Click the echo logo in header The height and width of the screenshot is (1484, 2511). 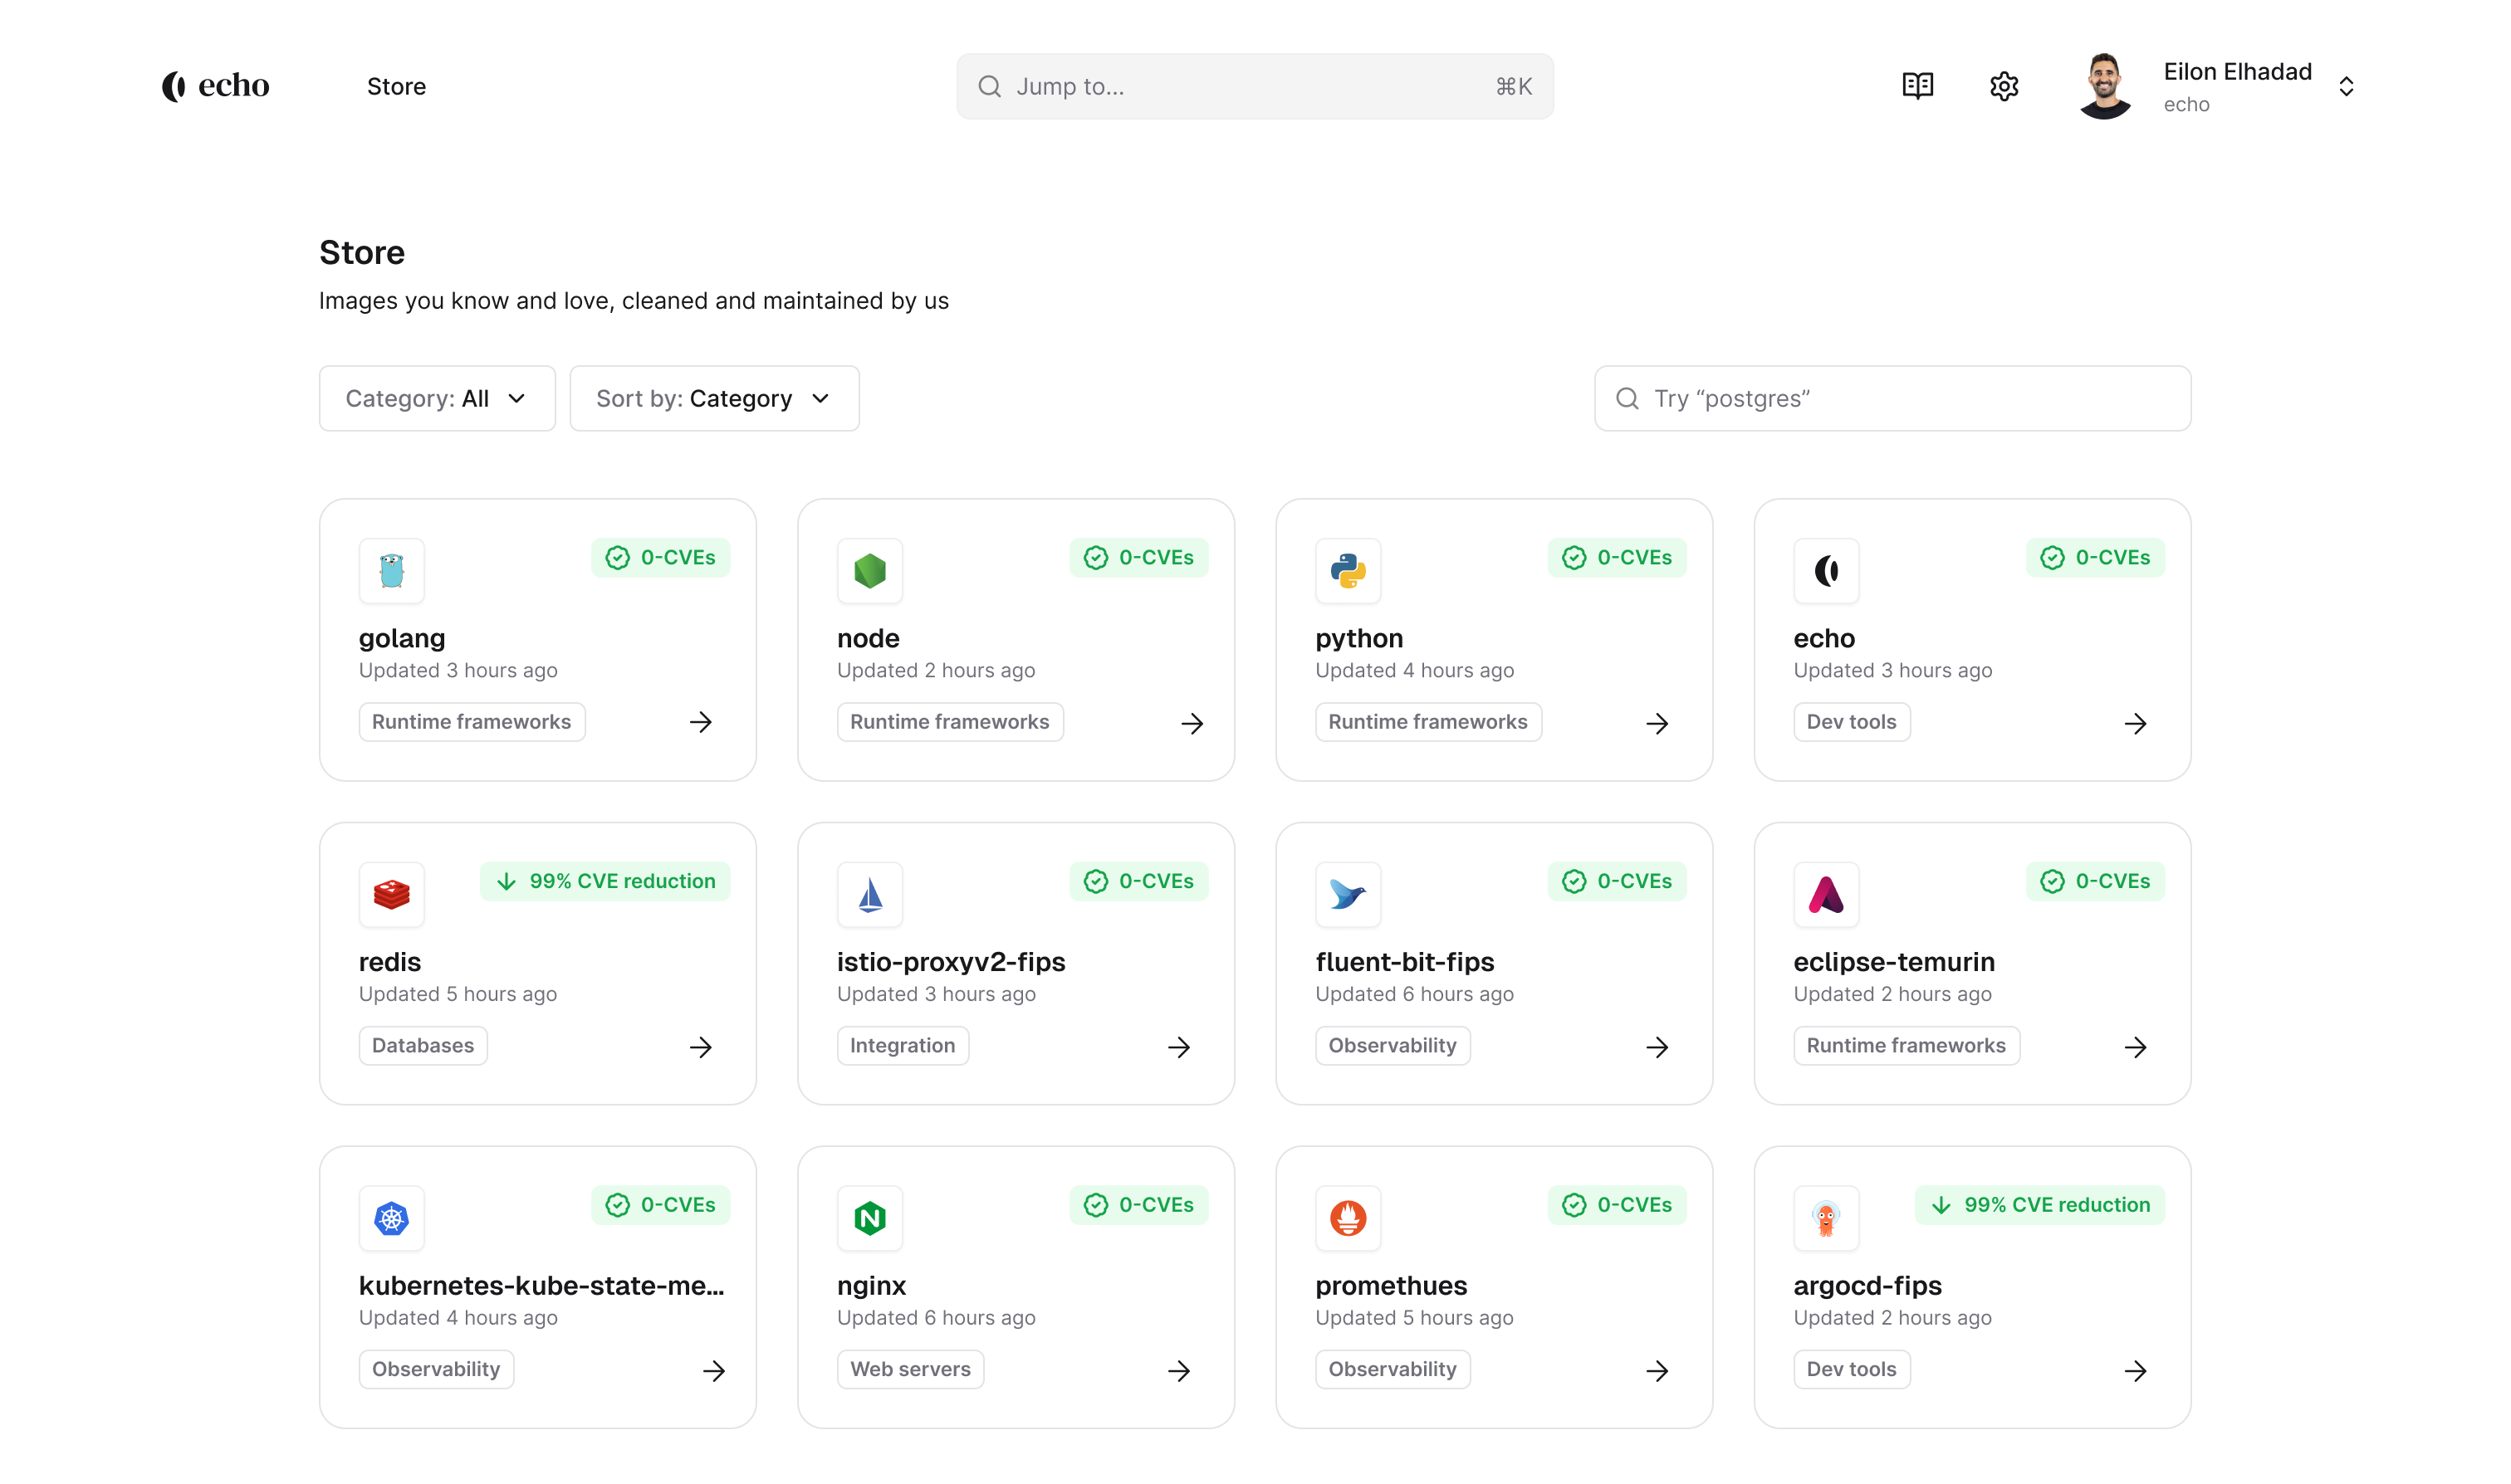pos(216,86)
